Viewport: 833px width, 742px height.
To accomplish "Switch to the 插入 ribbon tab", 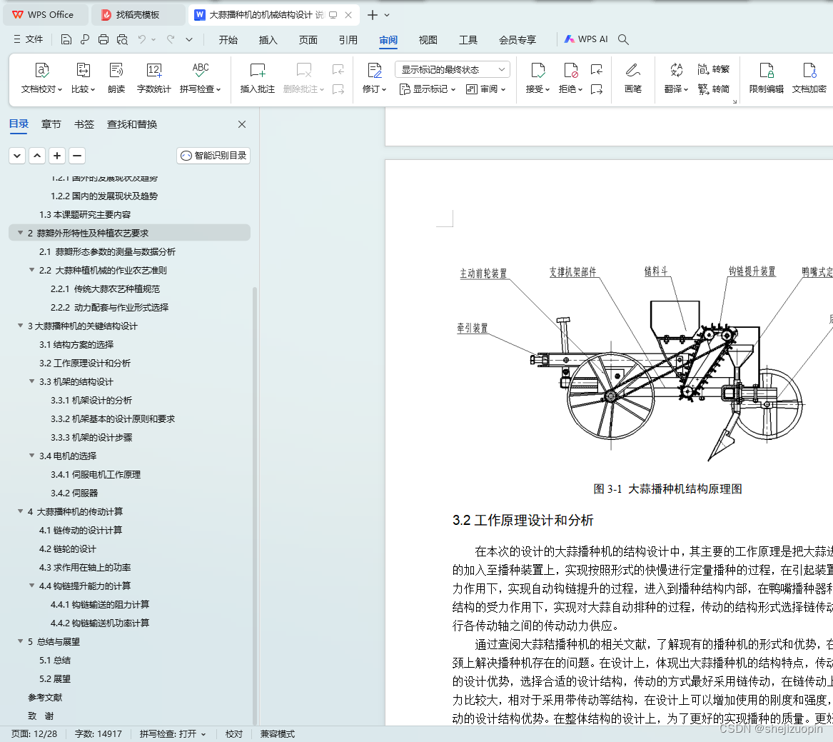I will (x=268, y=40).
